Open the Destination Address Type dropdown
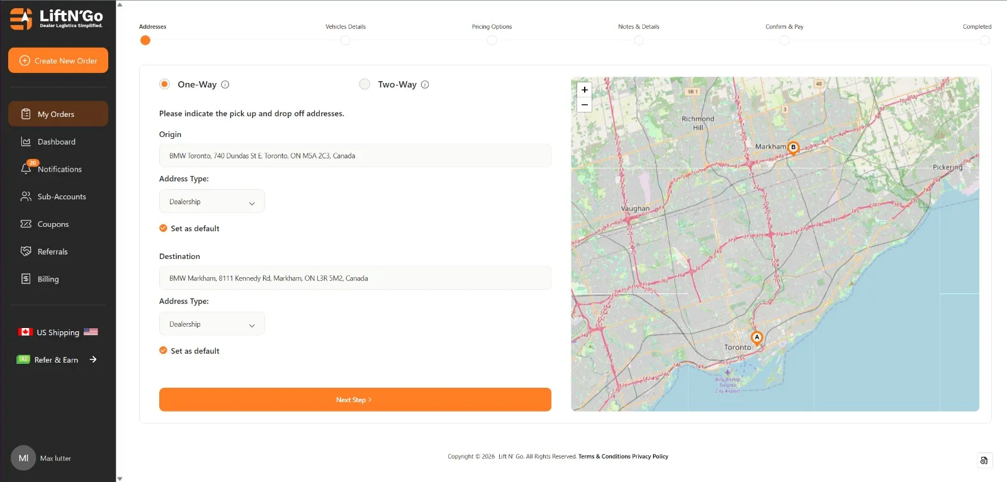The image size is (1007, 482). click(x=212, y=324)
